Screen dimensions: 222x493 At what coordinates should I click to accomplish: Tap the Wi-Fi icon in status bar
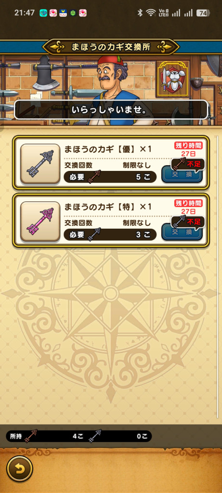[151, 13]
